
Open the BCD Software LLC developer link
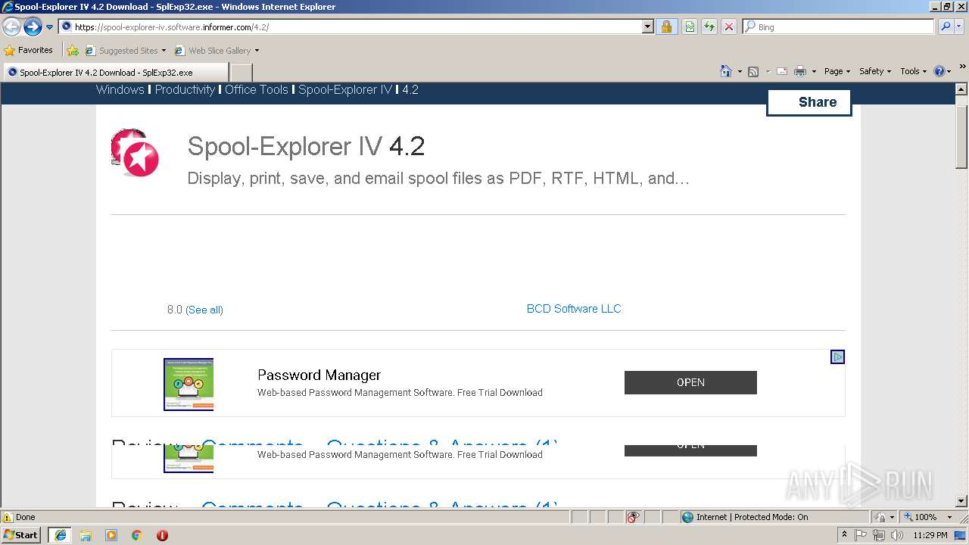click(x=574, y=308)
